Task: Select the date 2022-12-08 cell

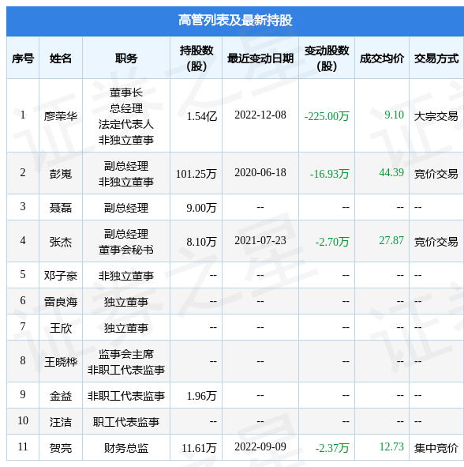Action: pyautogui.click(x=260, y=115)
